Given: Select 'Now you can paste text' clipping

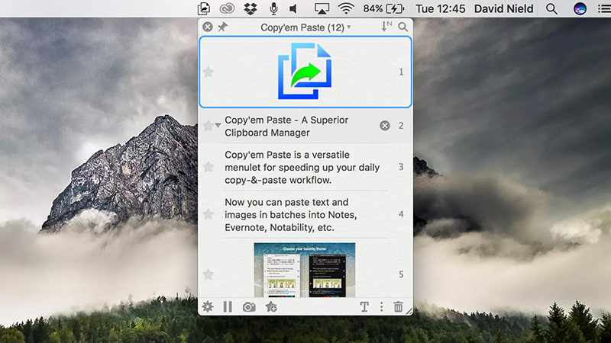Looking at the screenshot, I should click(x=305, y=215).
